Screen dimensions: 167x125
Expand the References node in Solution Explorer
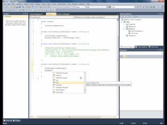pos(124,26)
